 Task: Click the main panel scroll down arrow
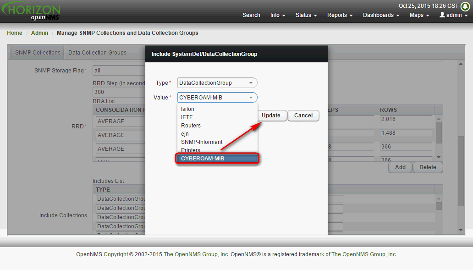[x=461, y=230]
